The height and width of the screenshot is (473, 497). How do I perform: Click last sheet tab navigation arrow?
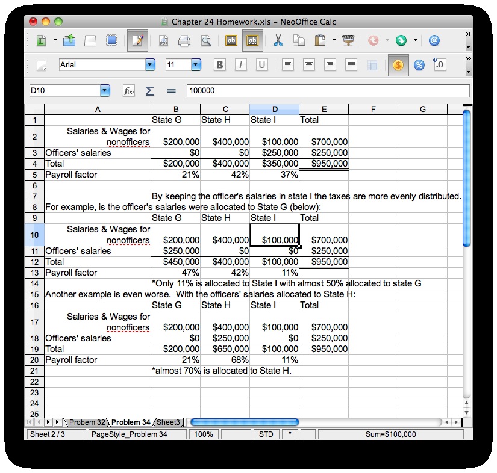click(x=58, y=422)
